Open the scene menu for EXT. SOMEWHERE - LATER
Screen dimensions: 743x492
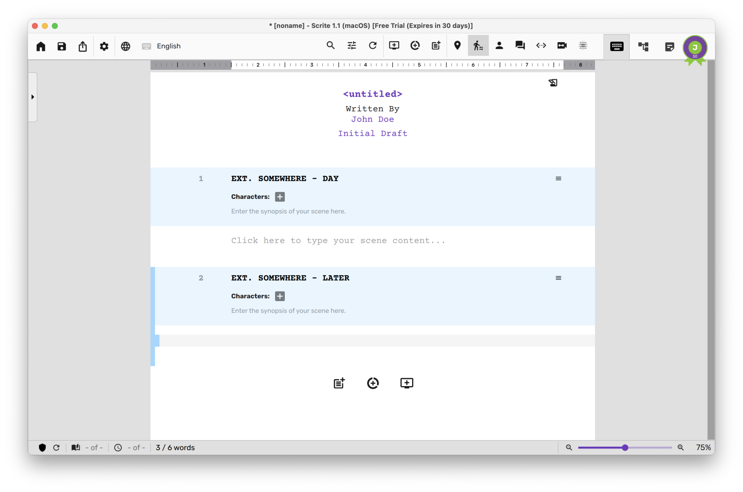(558, 278)
